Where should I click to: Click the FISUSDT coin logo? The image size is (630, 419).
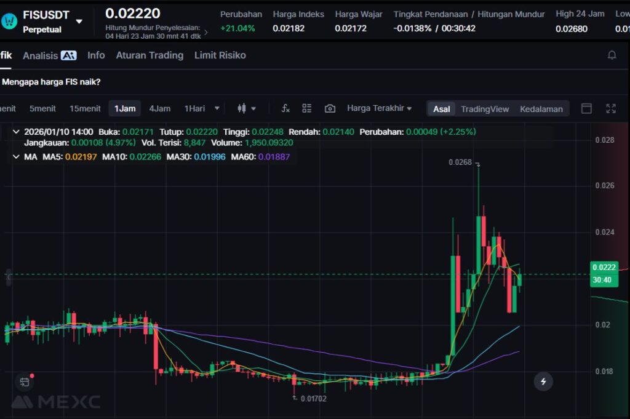(9, 21)
